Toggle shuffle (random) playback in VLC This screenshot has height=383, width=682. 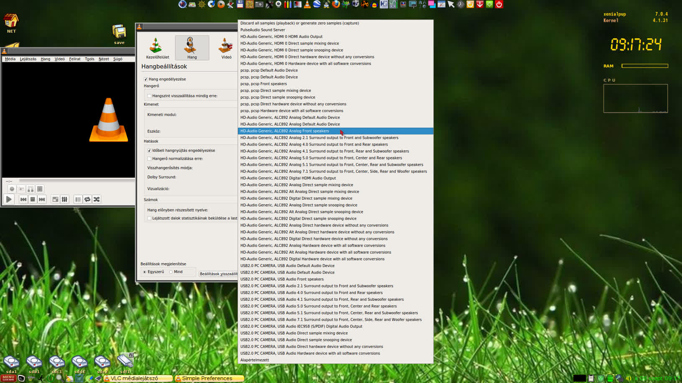[97, 199]
